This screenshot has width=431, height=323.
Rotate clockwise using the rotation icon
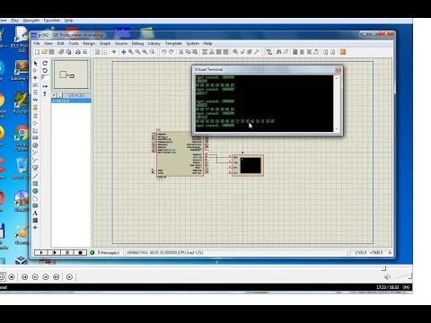tap(45, 63)
